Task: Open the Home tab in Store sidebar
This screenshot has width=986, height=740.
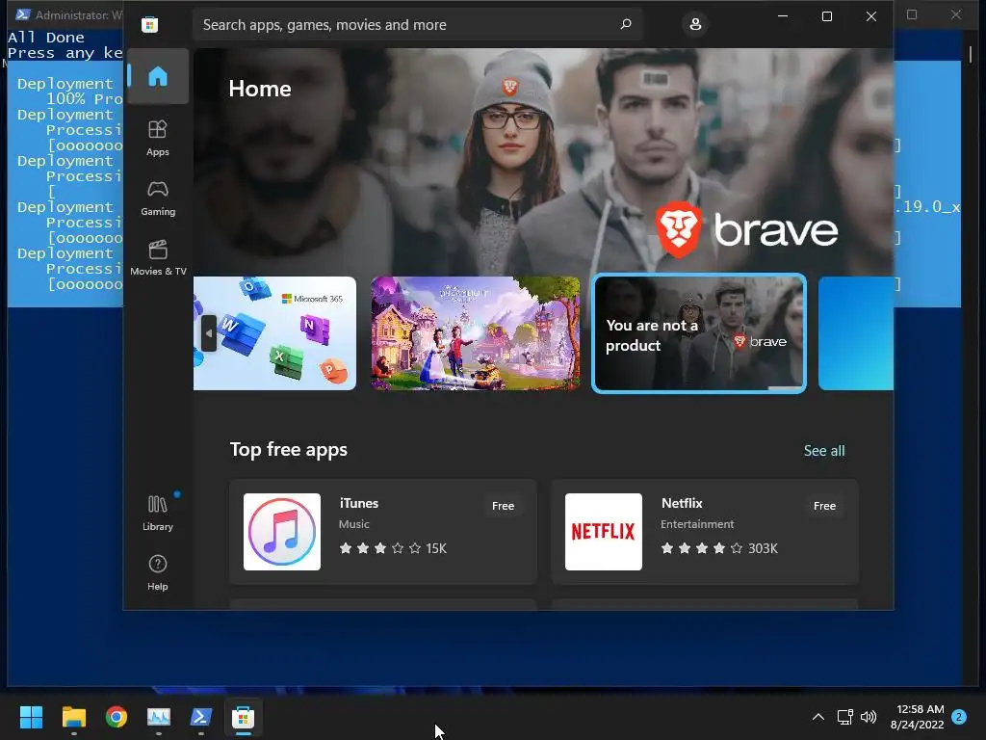Action: 158,76
